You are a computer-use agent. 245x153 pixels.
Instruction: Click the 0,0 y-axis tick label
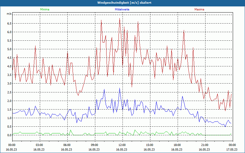9,135
